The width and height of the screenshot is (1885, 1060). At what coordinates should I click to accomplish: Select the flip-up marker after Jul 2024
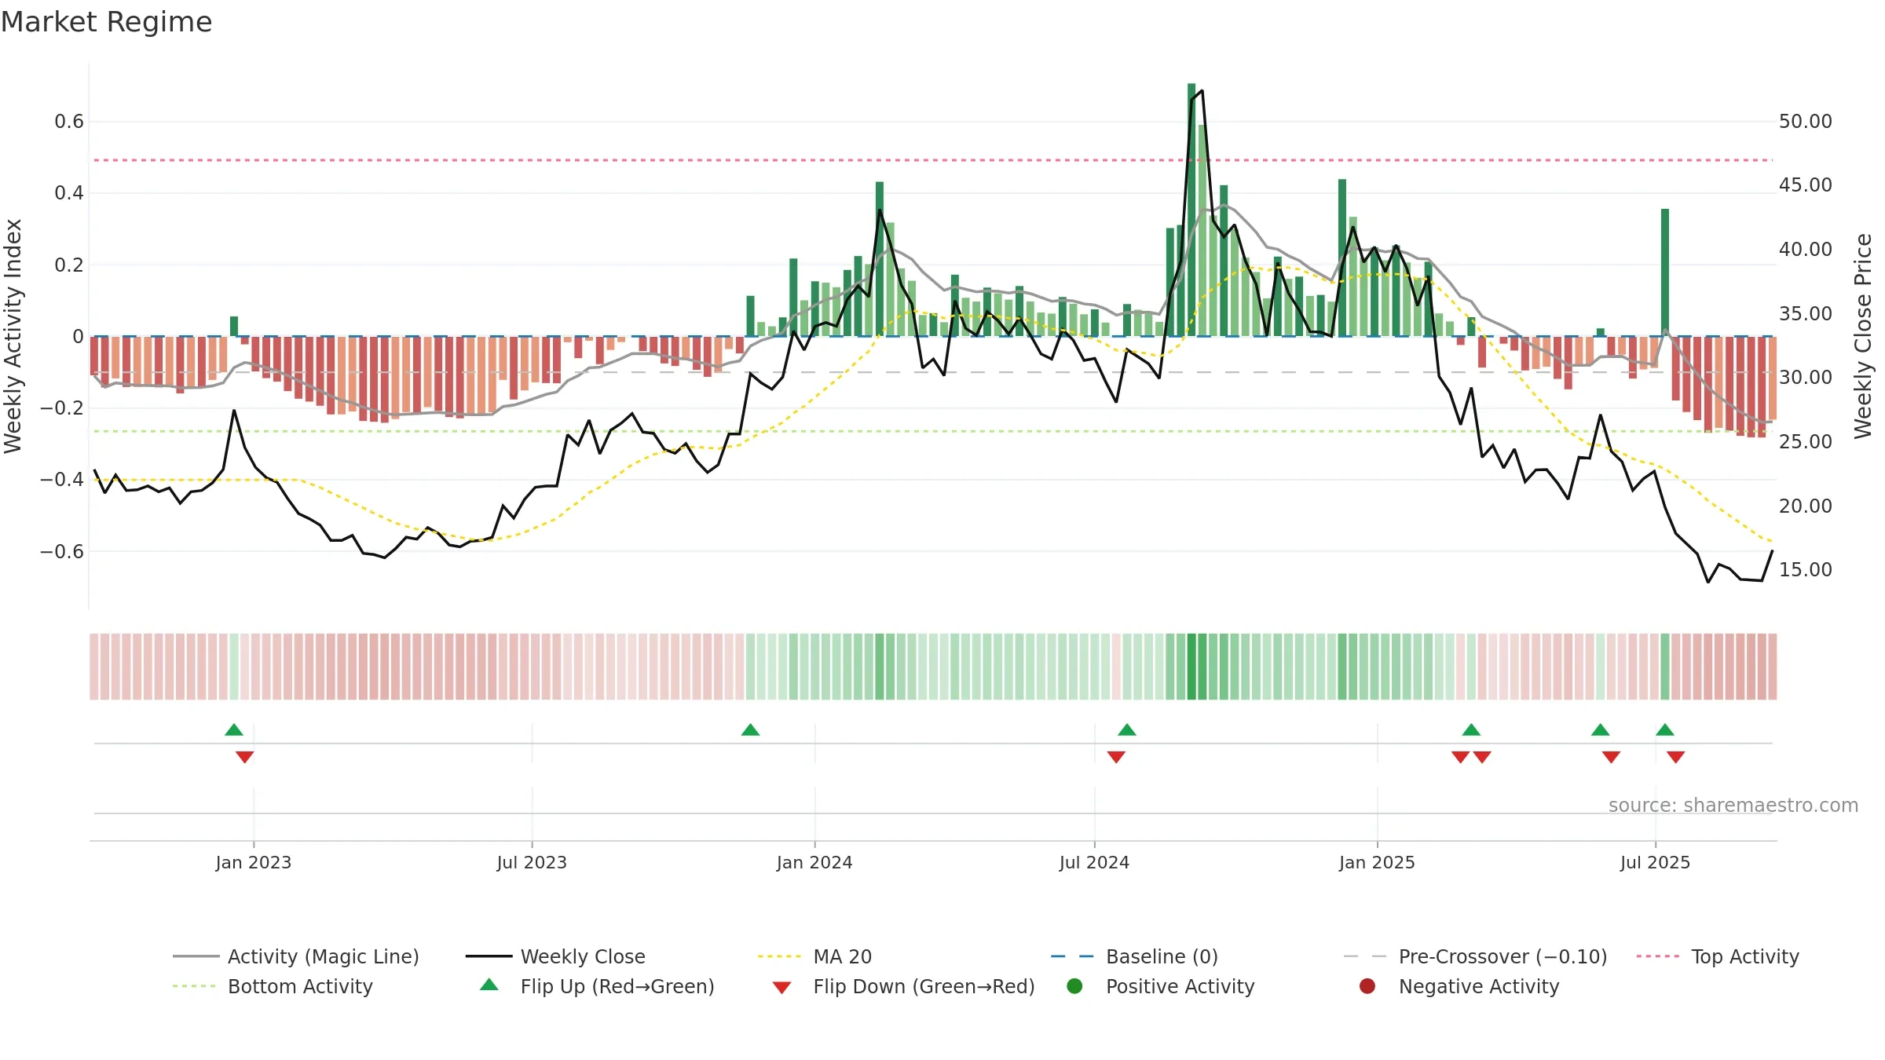(1127, 729)
